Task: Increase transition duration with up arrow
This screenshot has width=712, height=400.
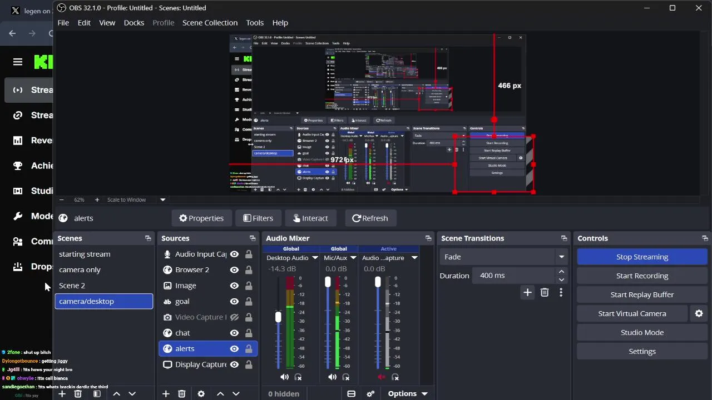Action: tap(561, 272)
